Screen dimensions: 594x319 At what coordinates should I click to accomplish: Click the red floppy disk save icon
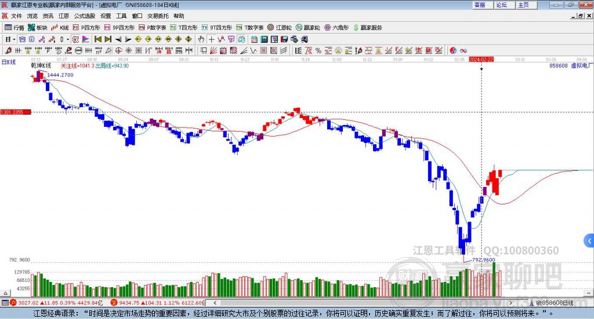pos(284,39)
